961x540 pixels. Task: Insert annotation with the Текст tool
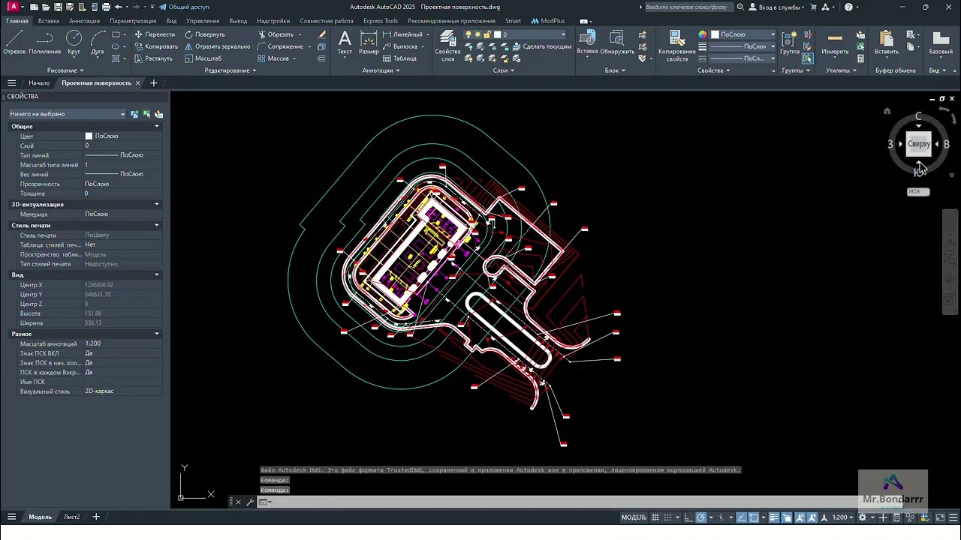click(345, 43)
